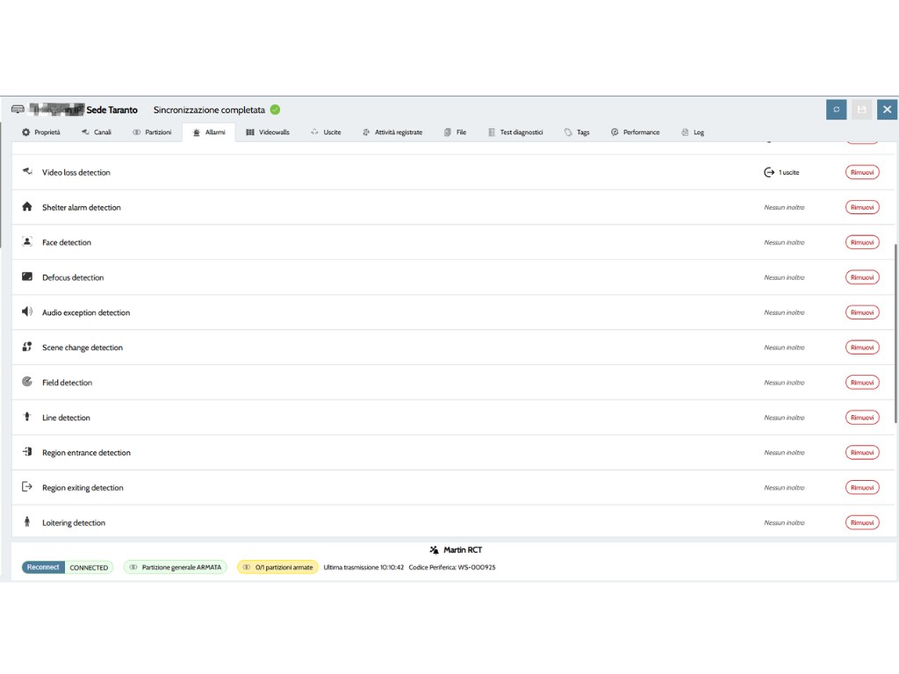
Task: Click the Line detection icon
Action: click(x=27, y=416)
